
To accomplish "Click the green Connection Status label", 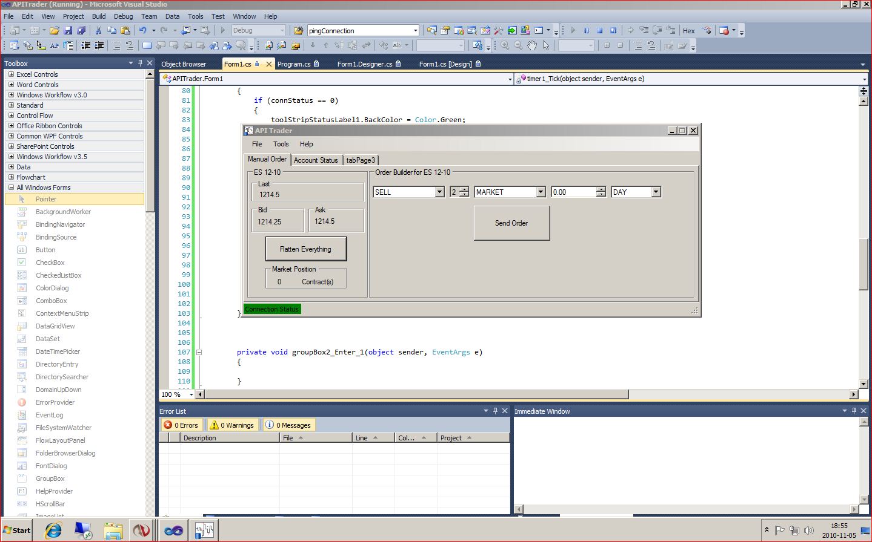I will click(272, 309).
